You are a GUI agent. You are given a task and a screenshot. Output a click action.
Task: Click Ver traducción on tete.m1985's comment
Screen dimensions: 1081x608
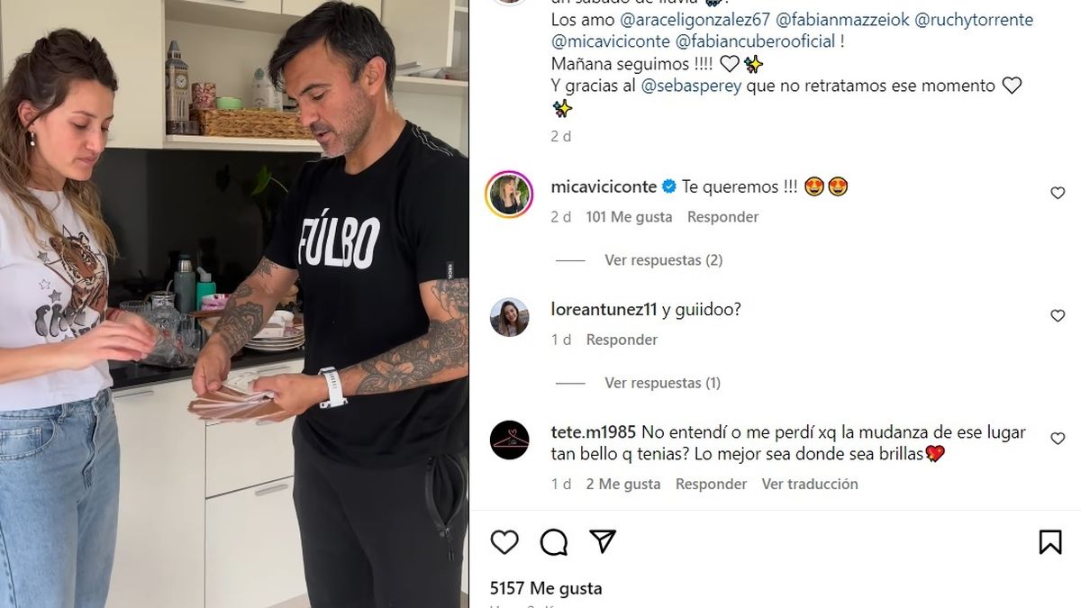point(810,484)
